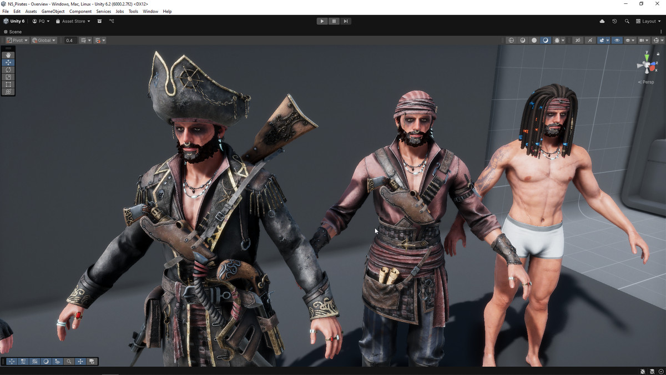The image size is (666, 375).
Task: Switch to the Scene tab
Action: point(13,32)
